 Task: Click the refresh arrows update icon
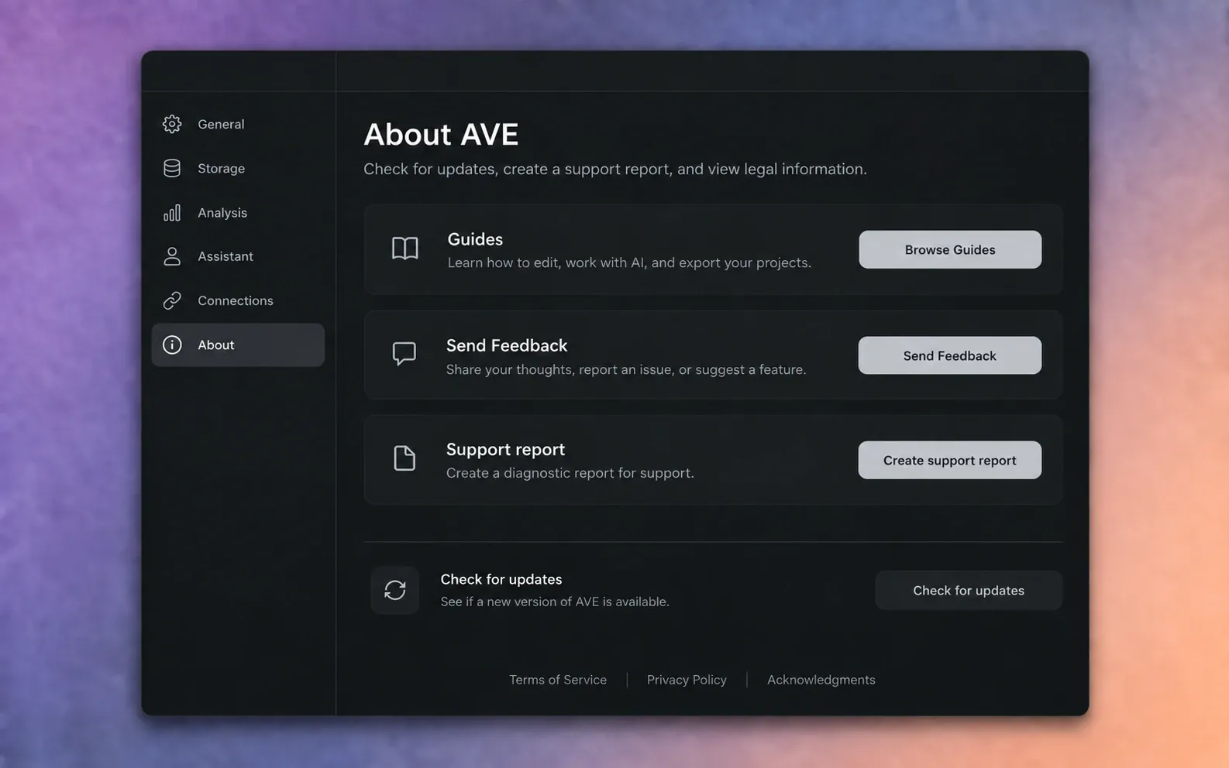coord(395,590)
